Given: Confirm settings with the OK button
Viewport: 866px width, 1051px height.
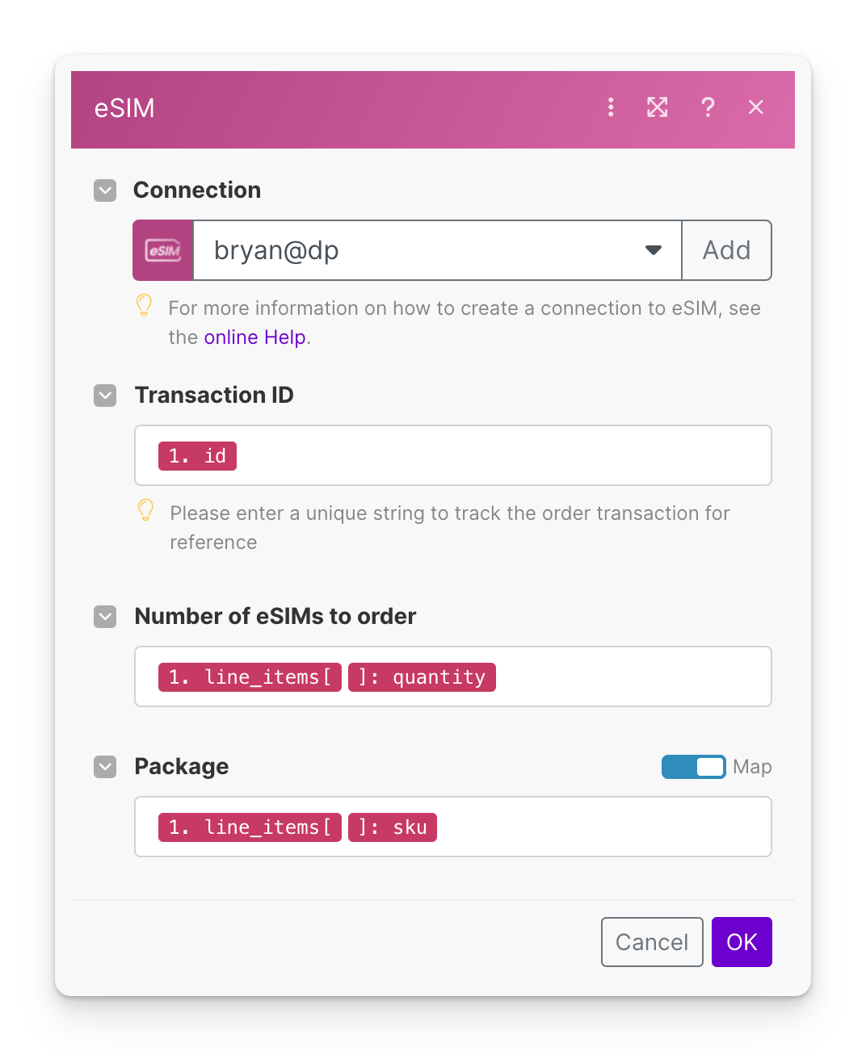Looking at the screenshot, I should click(x=742, y=942).
